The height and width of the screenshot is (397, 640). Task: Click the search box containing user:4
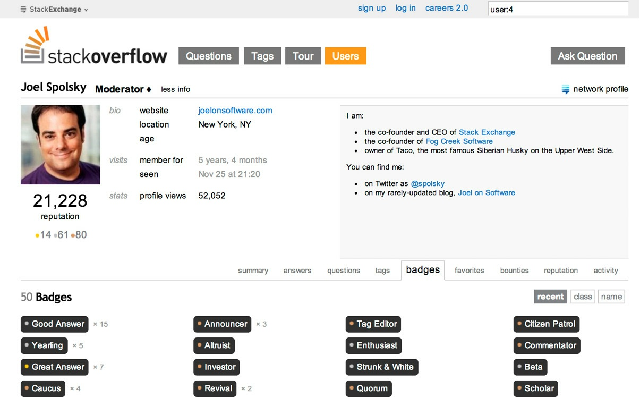pos(558,9)
